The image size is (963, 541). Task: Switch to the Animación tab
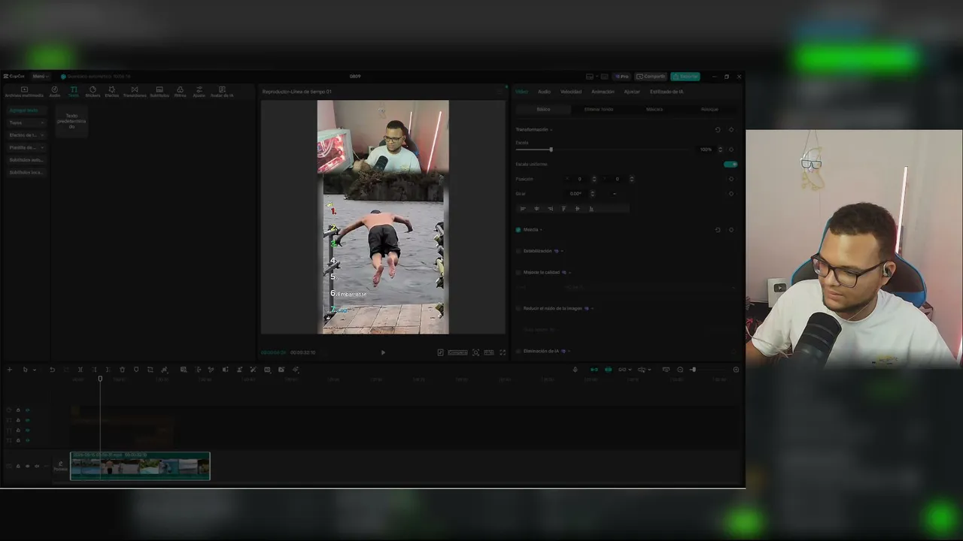click(x=603, y=92)
